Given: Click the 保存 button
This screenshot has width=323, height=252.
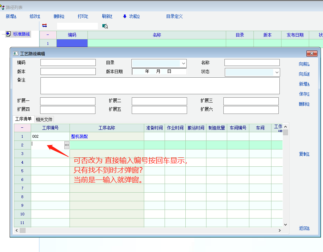Looking at the screenshot, I should (x=304, y=94).
